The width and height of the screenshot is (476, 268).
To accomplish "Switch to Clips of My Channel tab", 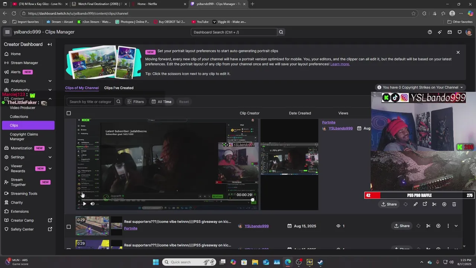I will coord(82,88).
